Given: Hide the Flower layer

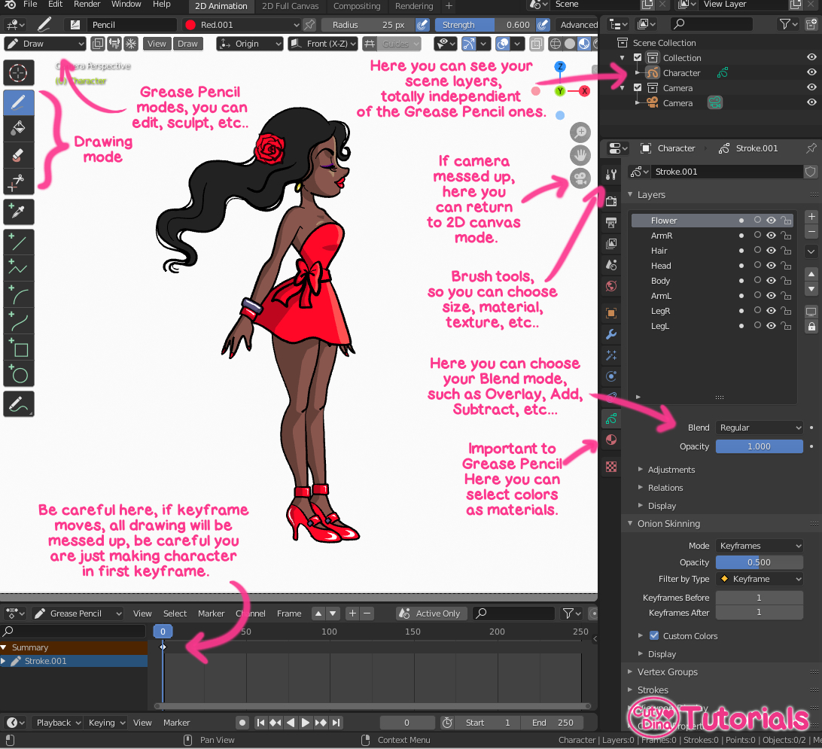Looking at the screenshot, I should point(769,220).
